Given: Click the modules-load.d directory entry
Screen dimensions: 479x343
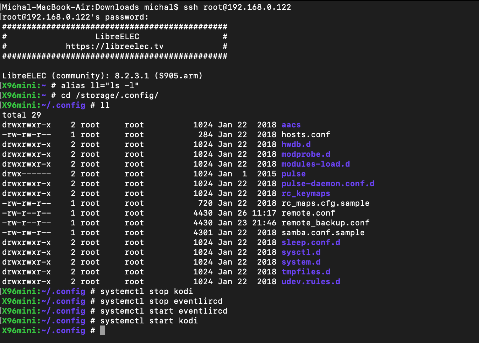Looking at the screenshot, I should pyautogui.click(x=315, y=164).
